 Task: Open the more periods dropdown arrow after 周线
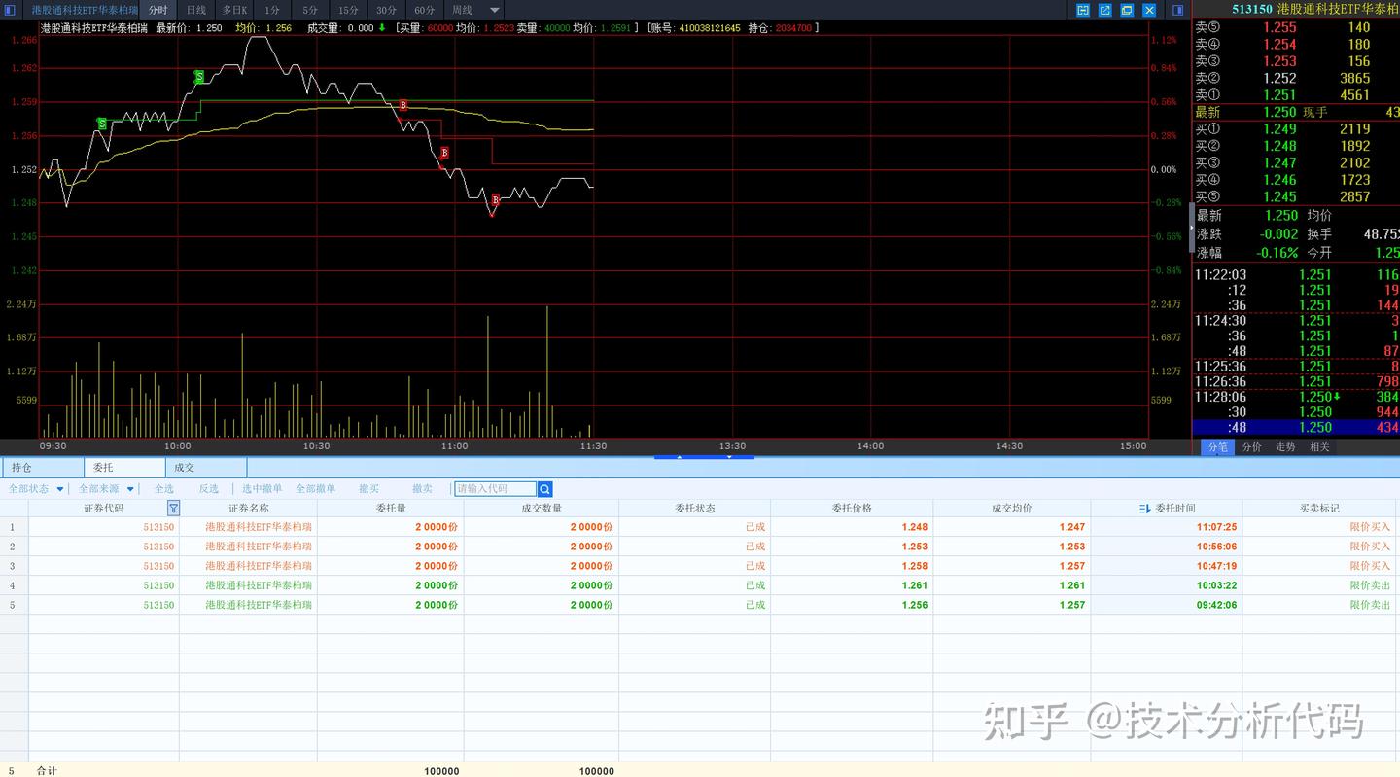point(495,10)
